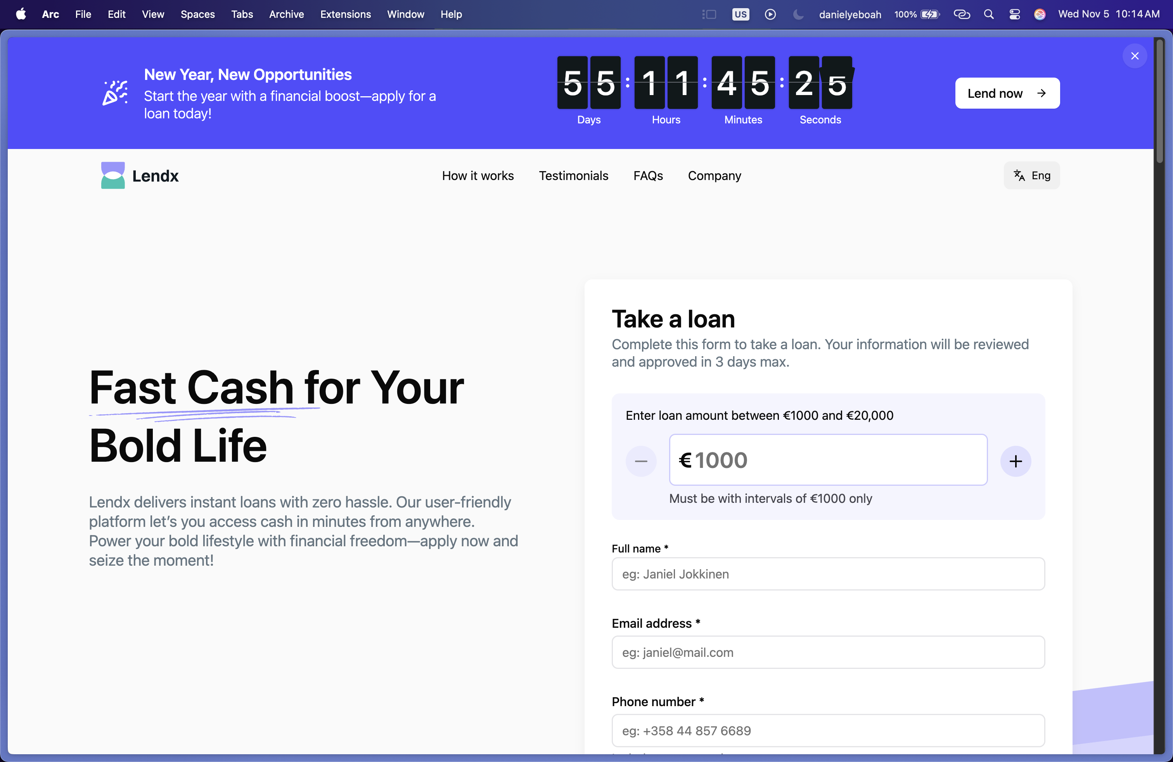This screenshot has height=762, width=1173.
Task: Open the Spaces menu
Action: (x=198, y=14)
